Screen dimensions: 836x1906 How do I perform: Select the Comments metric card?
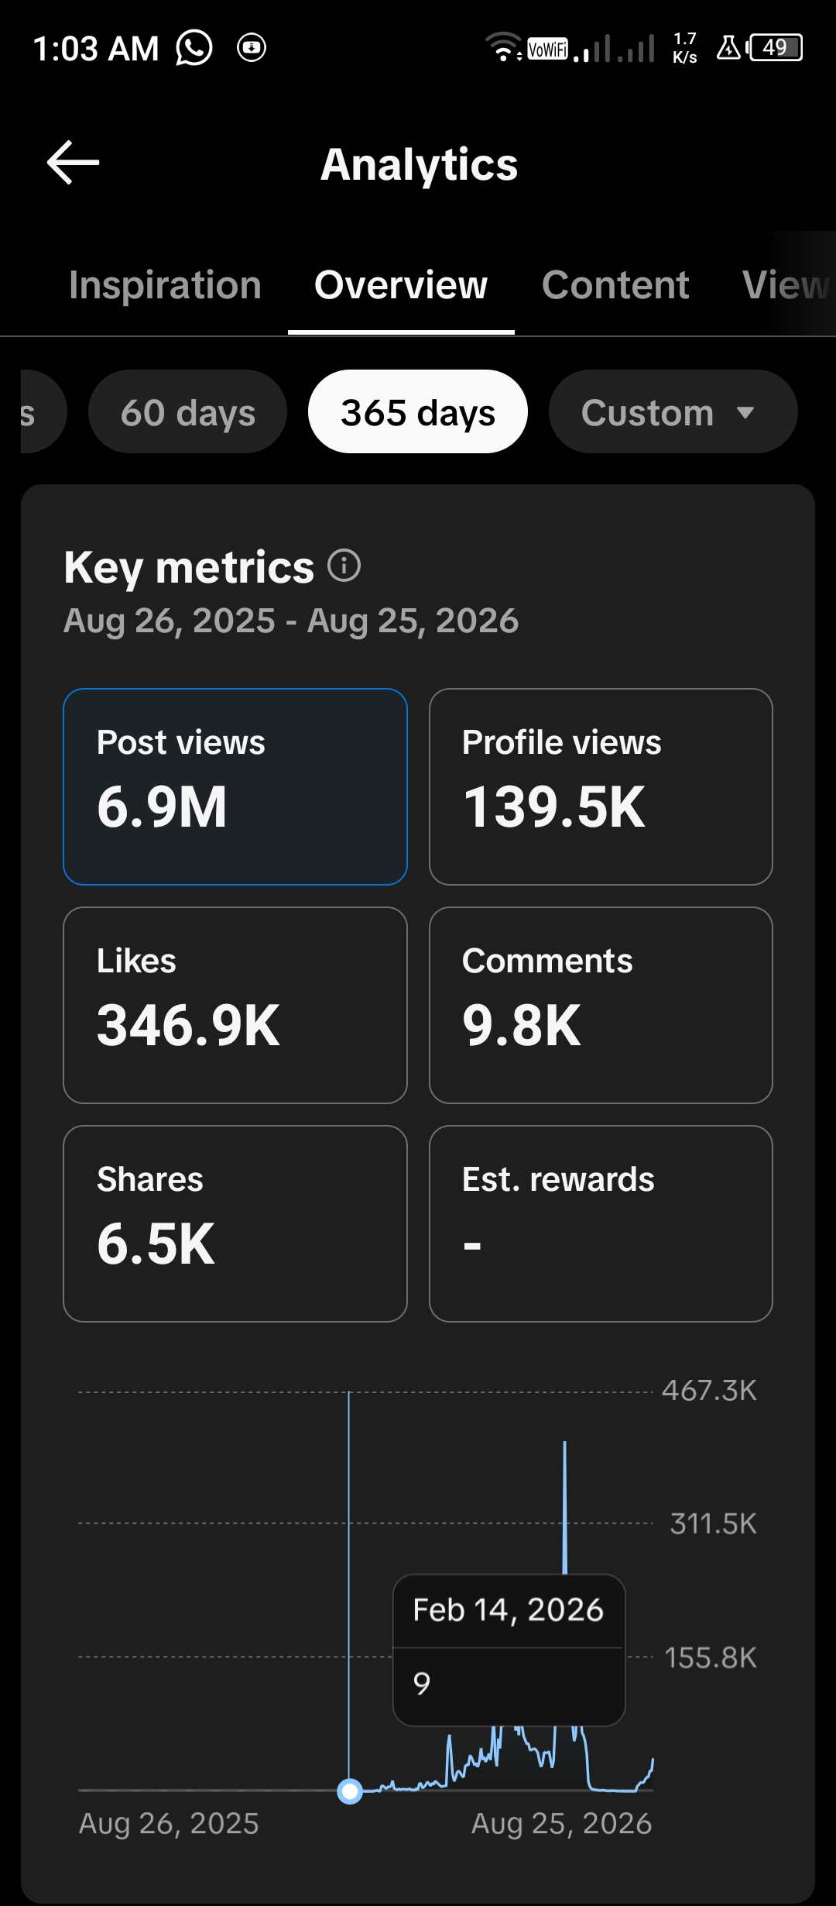pyautogui.click(x=601, y=1005)
